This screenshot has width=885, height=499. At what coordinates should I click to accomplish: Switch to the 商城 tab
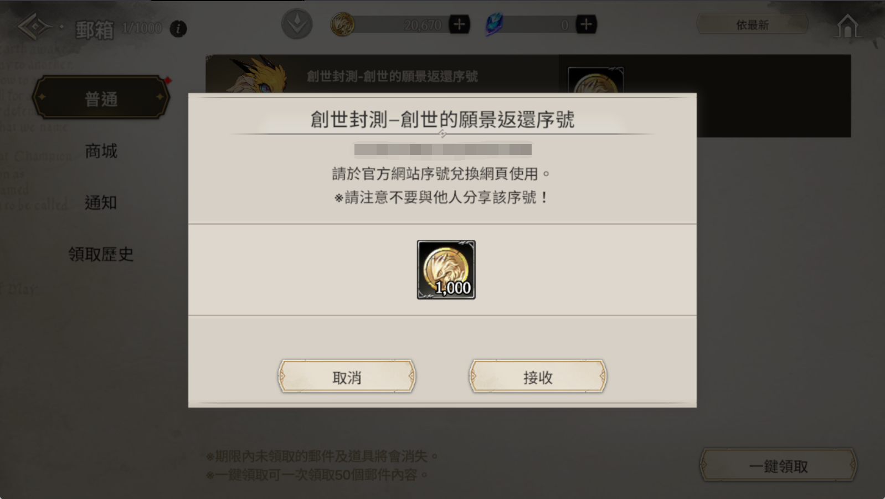coord(101,151)
